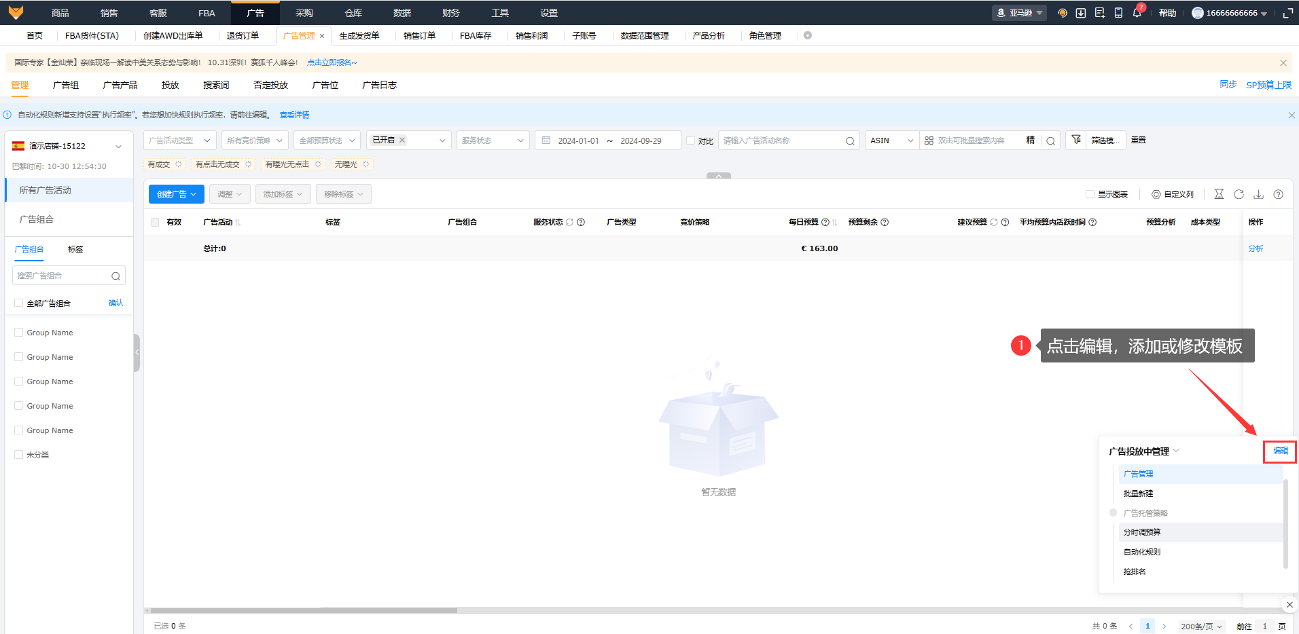Click the help icon beside 每日预算 column
This screenshot has height=634, width=1299.
tap(825, 222)
